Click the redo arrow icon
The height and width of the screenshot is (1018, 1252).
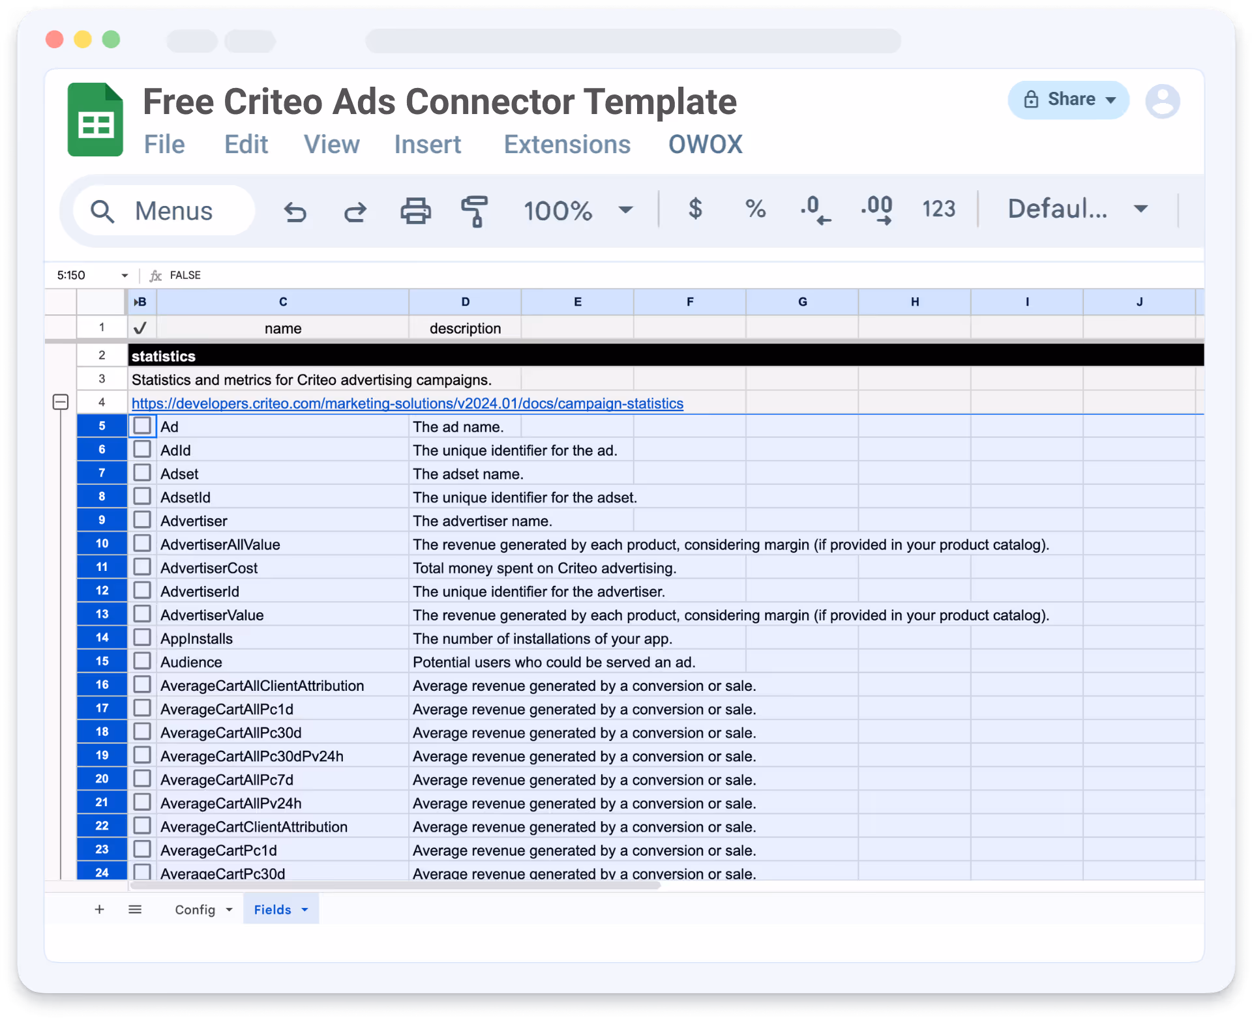tap(355, 211)
